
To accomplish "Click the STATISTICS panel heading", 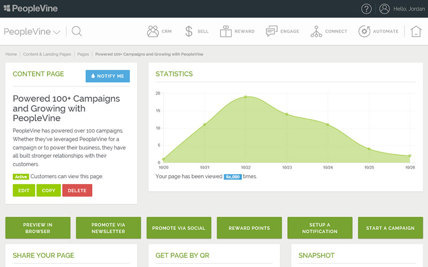I will [174, 74].
